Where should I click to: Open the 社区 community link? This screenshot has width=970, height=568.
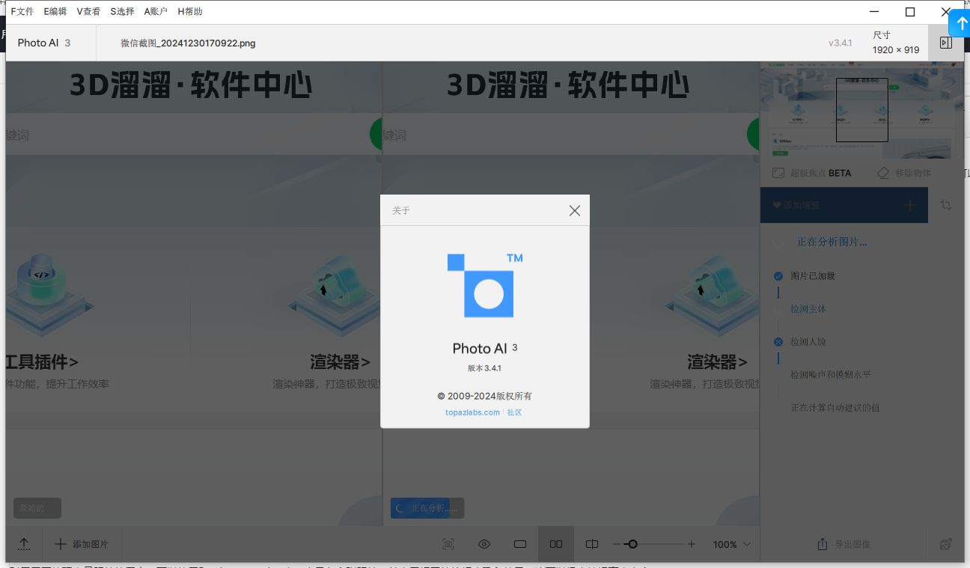pyautogui.click(x=514, y=412)
